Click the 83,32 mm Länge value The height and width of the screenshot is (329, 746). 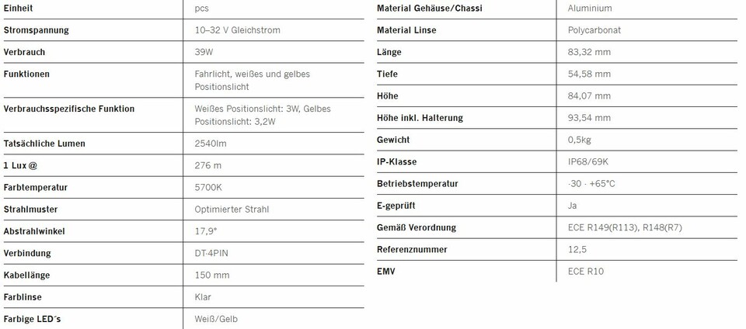(x=589, y=52)
